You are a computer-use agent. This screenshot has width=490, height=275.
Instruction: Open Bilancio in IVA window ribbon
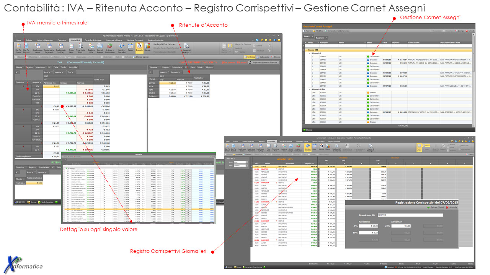coord(147,47)
